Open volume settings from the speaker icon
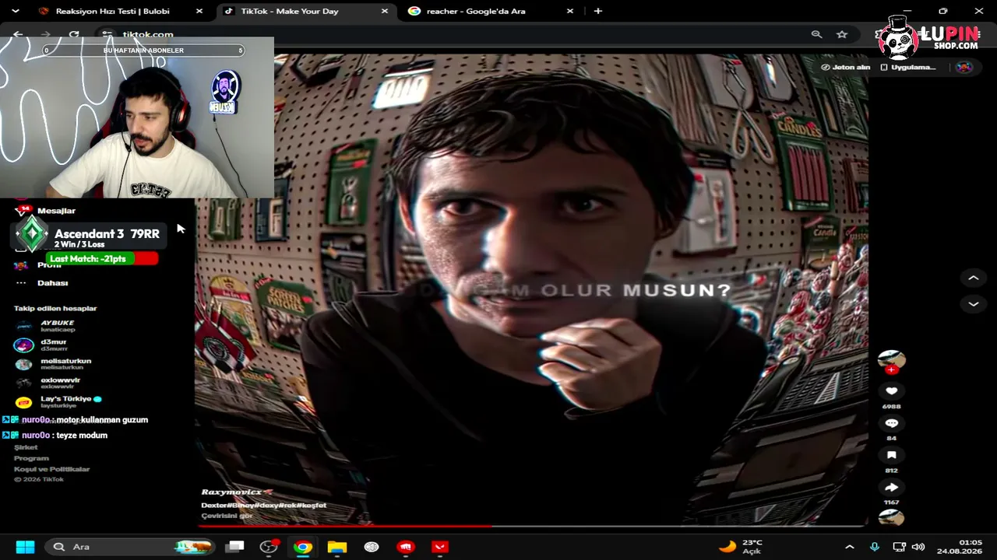997x560 pixels. tap(918, 547)
